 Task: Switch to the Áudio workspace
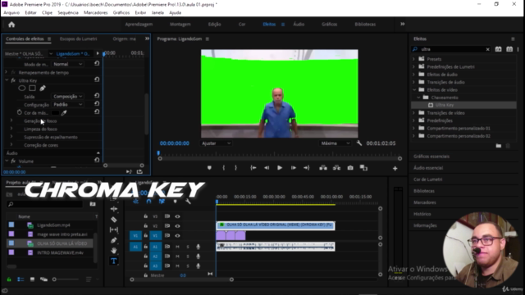click(299, 25)
